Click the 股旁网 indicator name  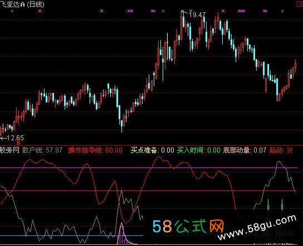[9, 150]
